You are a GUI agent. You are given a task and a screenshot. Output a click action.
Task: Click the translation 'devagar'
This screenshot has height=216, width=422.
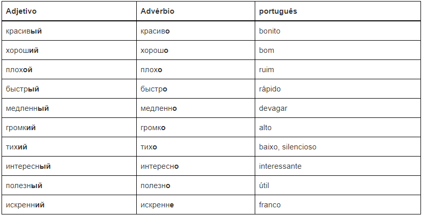(273, 108)
